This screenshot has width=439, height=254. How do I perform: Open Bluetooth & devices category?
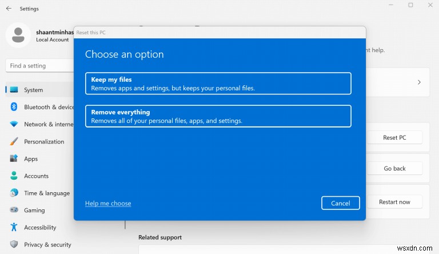click(40, 107)
